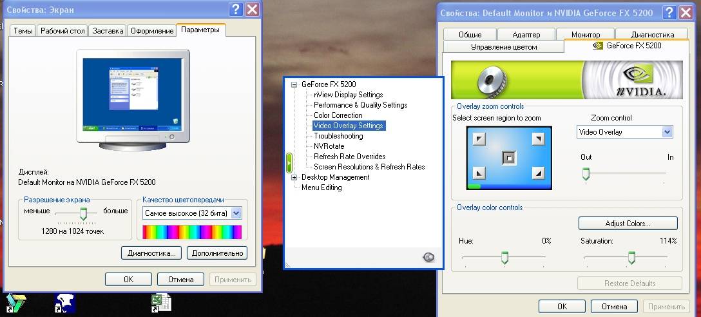Switch to the Заставка tab
This screenshot has height=317, width=701.
click(108, 31)
